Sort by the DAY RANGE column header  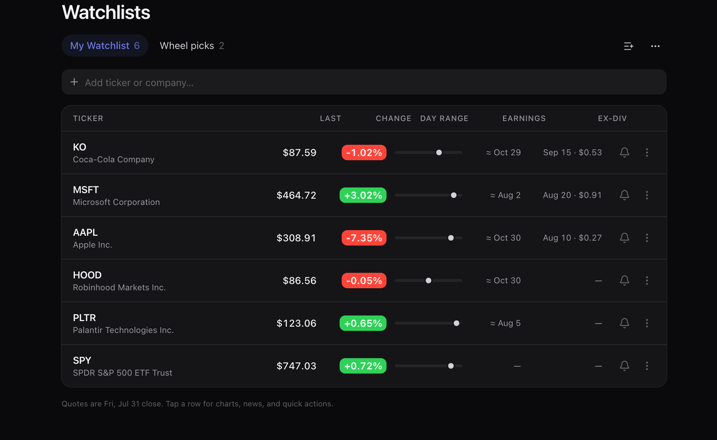point(444,118)
